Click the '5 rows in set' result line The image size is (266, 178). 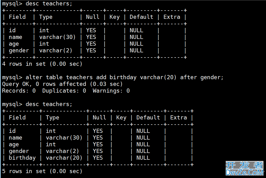(42, 171)
